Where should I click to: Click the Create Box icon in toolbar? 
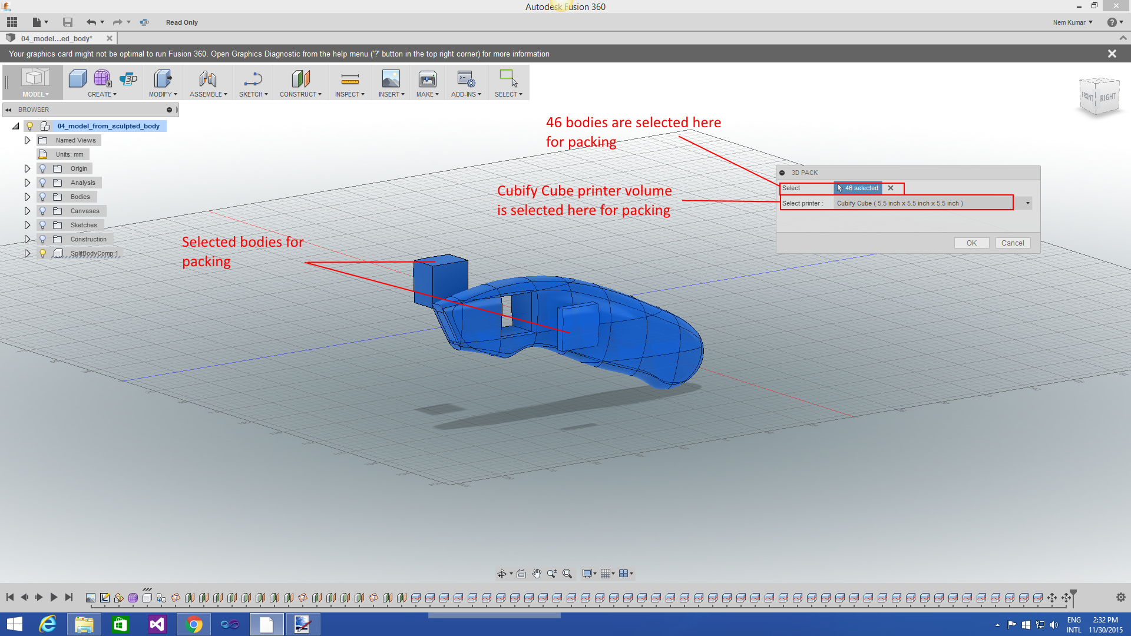77,79
